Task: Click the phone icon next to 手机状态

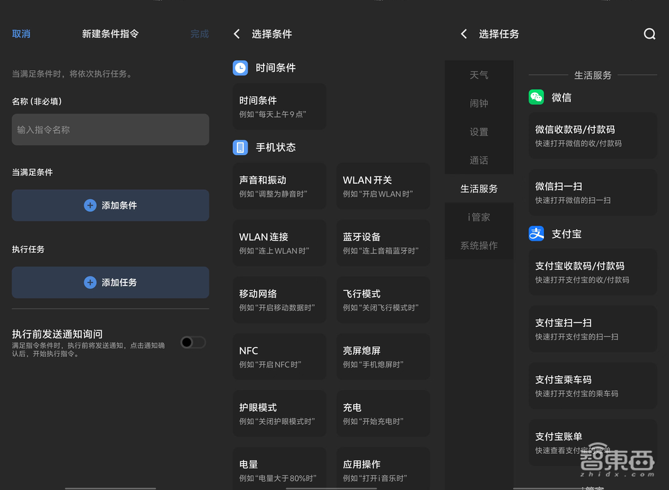Action: (240, 148)
